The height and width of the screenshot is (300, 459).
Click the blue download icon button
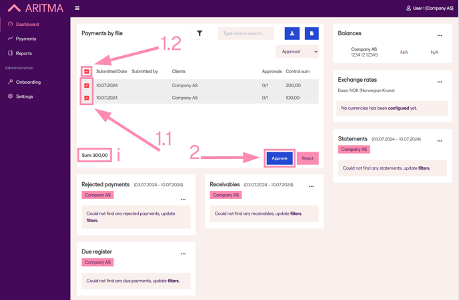tap(292, 33)
